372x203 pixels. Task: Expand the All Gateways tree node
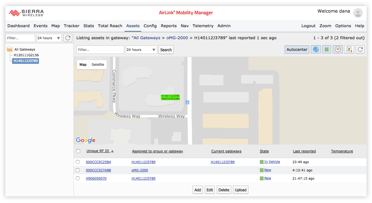(x=25, y=49)
